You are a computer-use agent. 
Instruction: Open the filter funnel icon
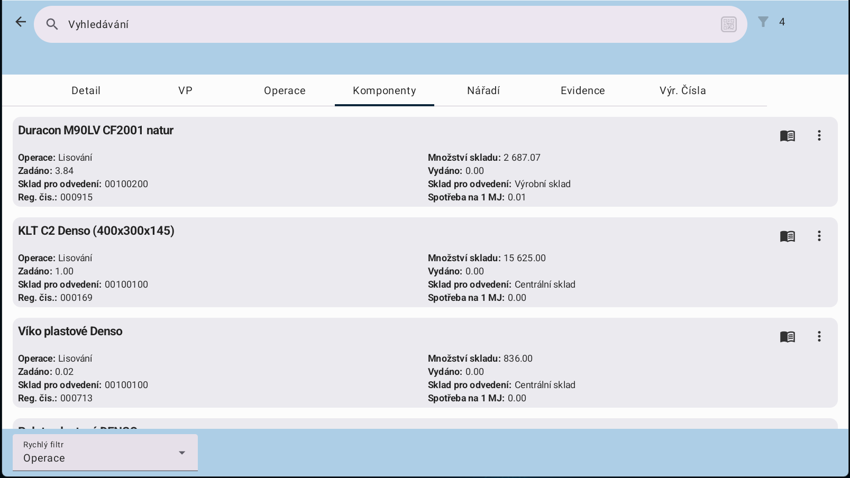point(763,22)
